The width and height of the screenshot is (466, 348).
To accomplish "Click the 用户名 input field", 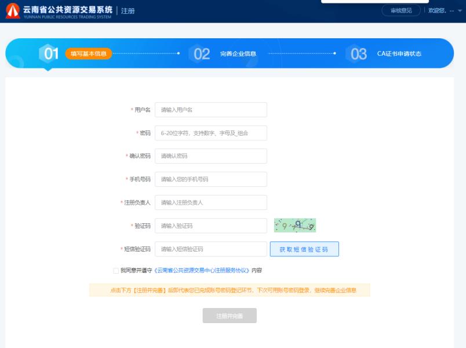I will click(210, 109).
